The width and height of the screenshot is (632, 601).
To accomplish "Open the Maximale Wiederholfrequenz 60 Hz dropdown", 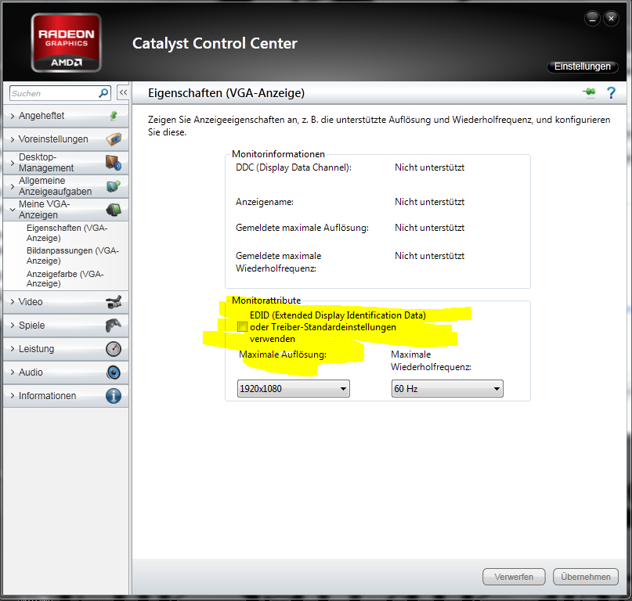I will [x=447, y=389].
